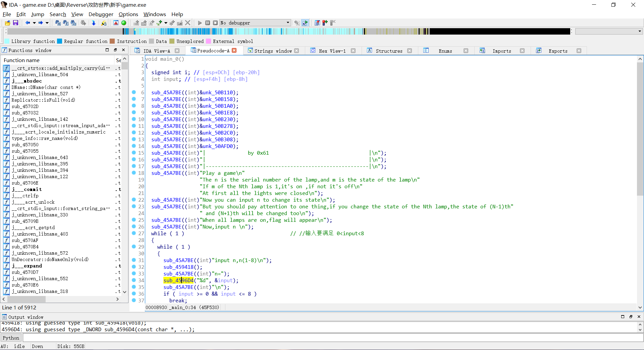This screenshot has height=350, width=644.
Task: Click the binary search binoculars icon
Action: pyautogui.click(x=74, y=23)
